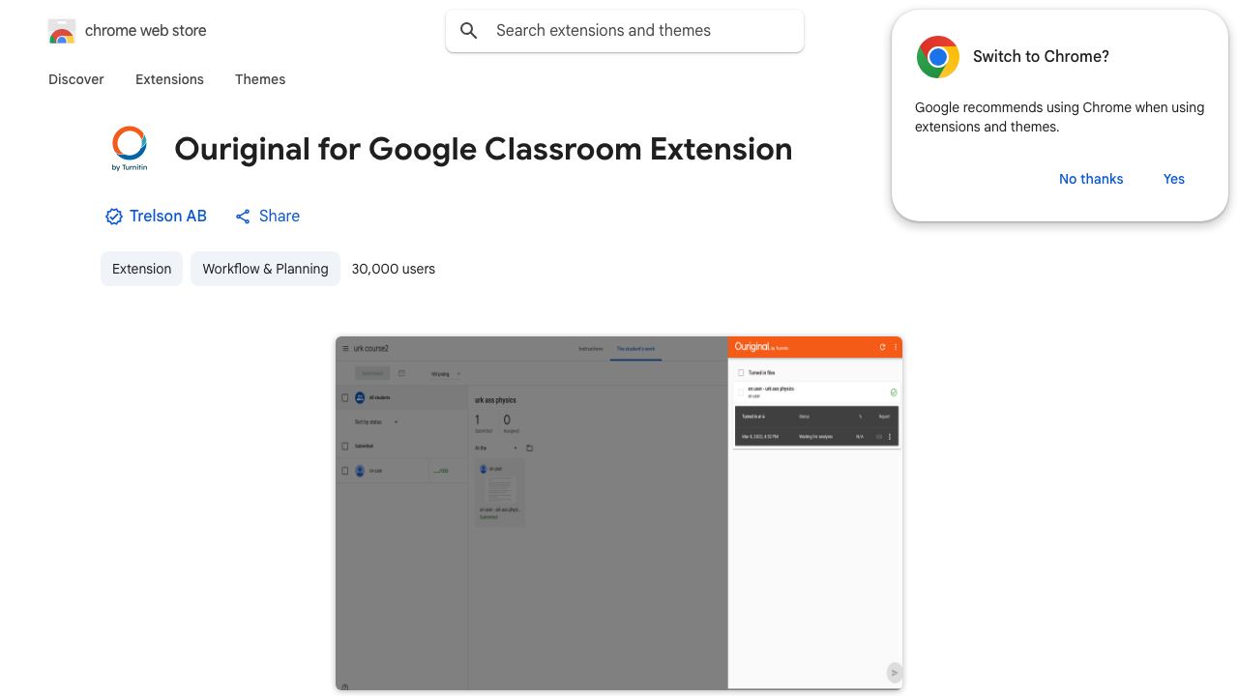Click the Ouriginal by Turnitin logo
This screenshot has width=1238, height=696.
click(x=130, y=149)
